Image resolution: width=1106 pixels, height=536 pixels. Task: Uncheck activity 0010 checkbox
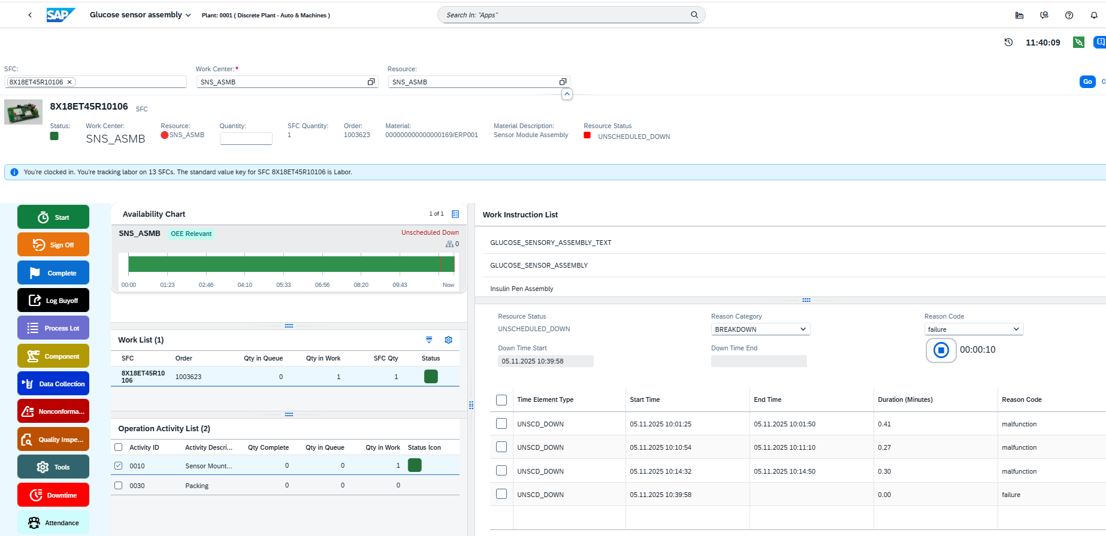coord(118,466)
